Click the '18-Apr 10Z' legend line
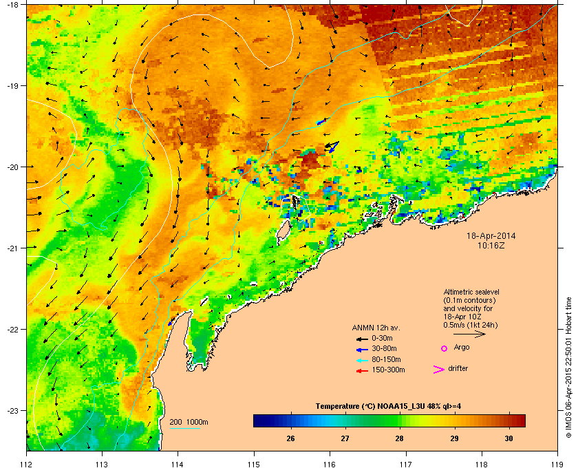The height and width of the screenshot is (468, 578). (462, 317)
